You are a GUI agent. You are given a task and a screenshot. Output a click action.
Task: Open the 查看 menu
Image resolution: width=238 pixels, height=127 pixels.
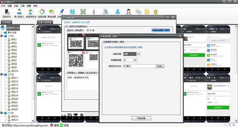(x=29, y=6)
